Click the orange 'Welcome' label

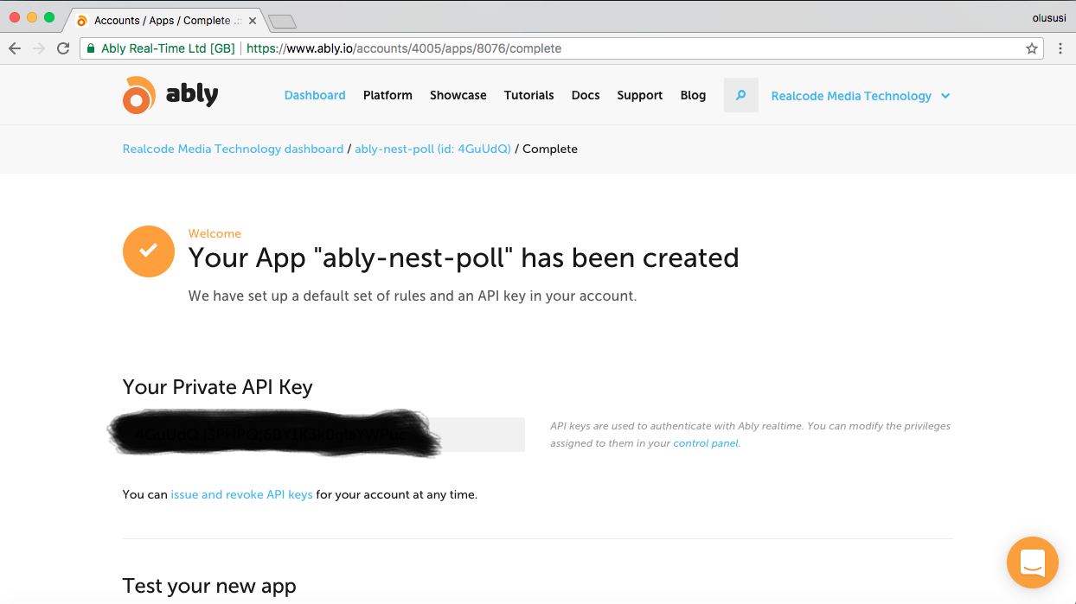tap(215, 233)
